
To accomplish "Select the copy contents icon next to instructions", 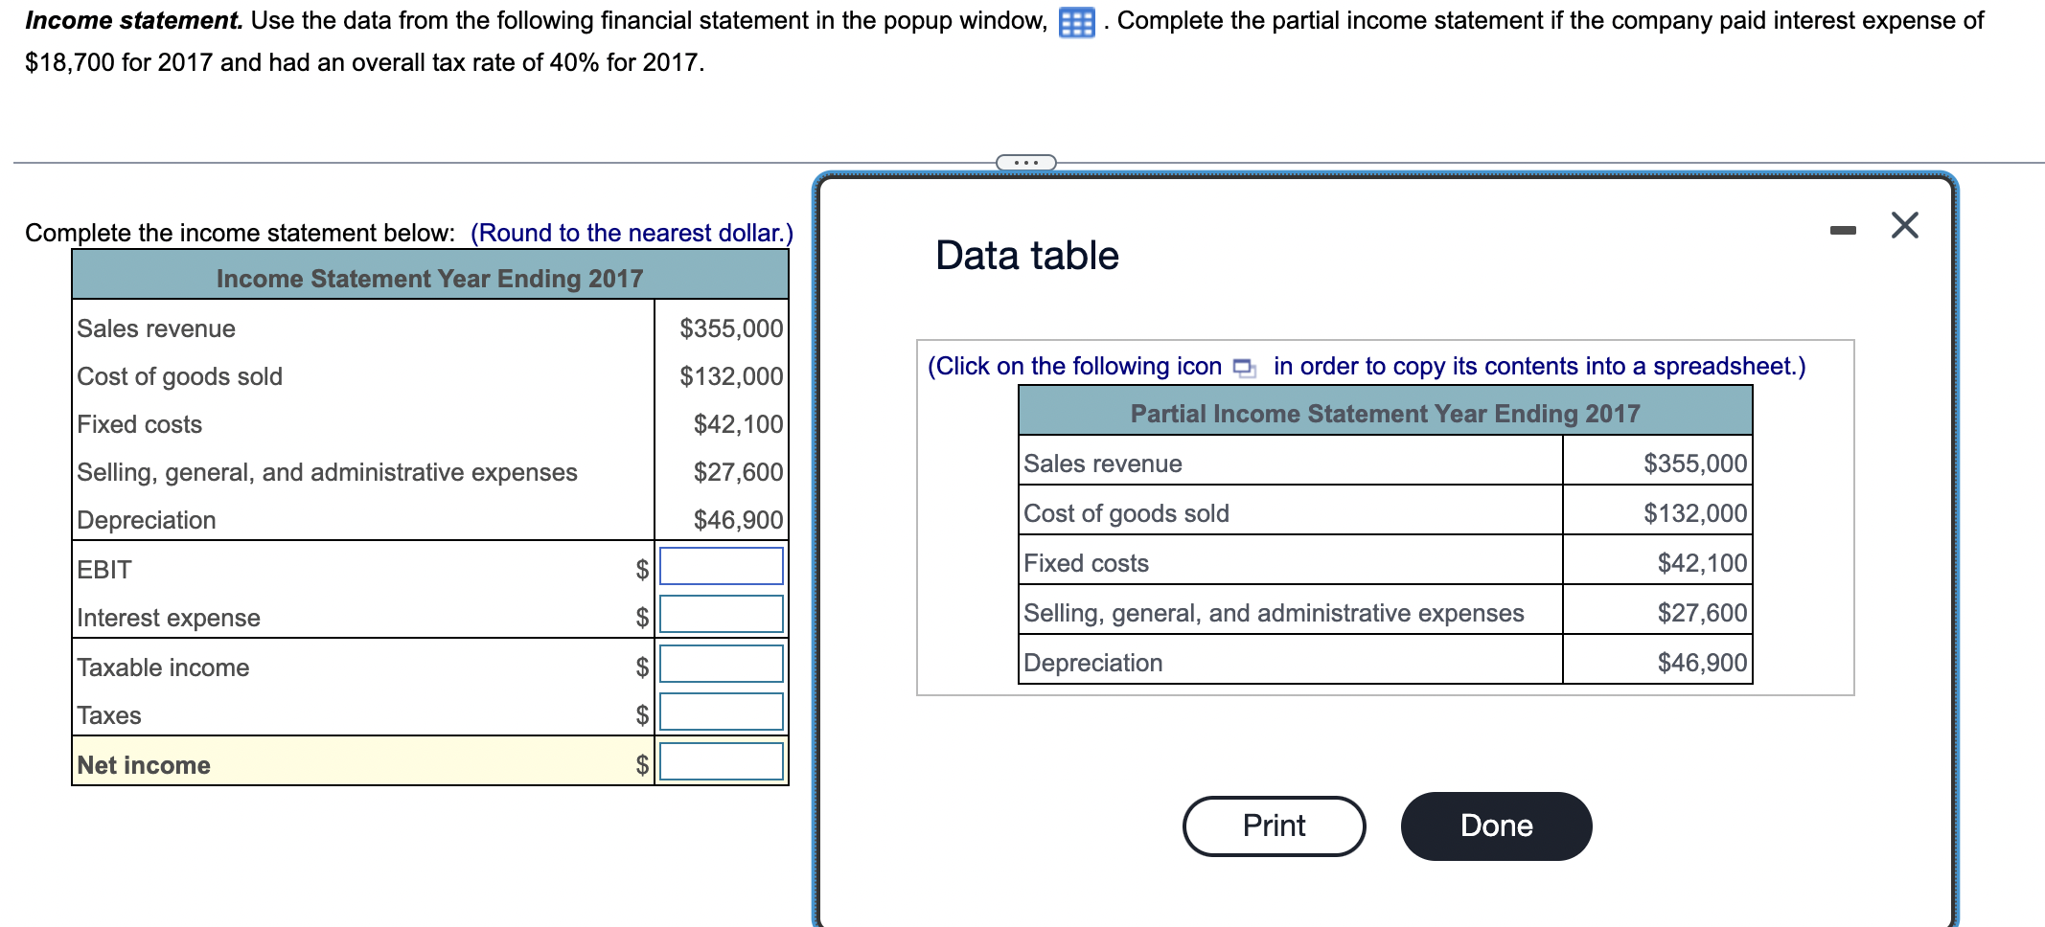I will [x=1246, y=367].
